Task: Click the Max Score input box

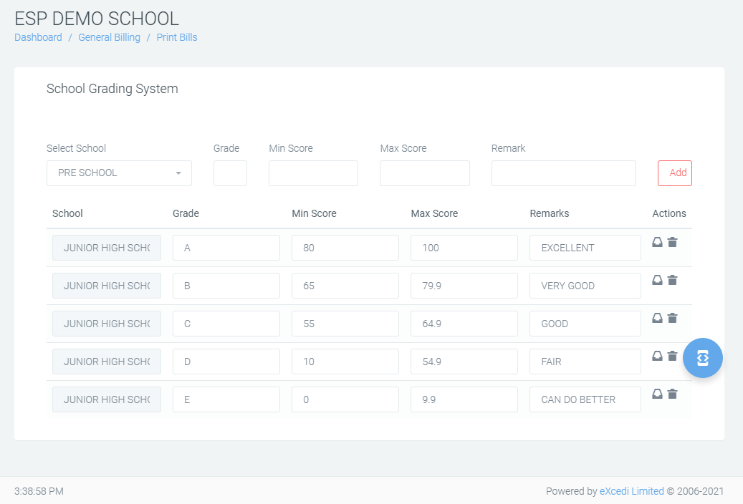Action: [424, 173]
